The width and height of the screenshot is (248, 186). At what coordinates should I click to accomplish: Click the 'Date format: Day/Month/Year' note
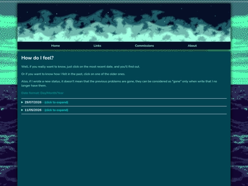pyautogui.click(x=42, y=93)
